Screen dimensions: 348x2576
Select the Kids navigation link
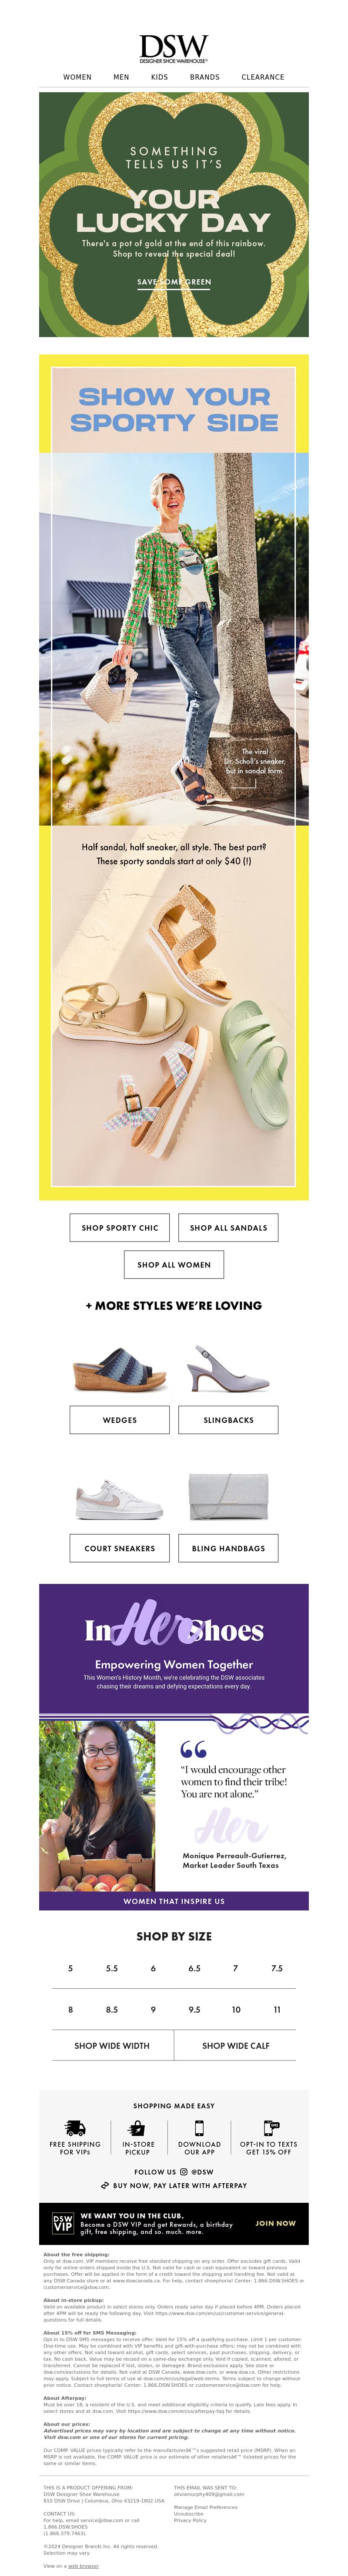159,77
